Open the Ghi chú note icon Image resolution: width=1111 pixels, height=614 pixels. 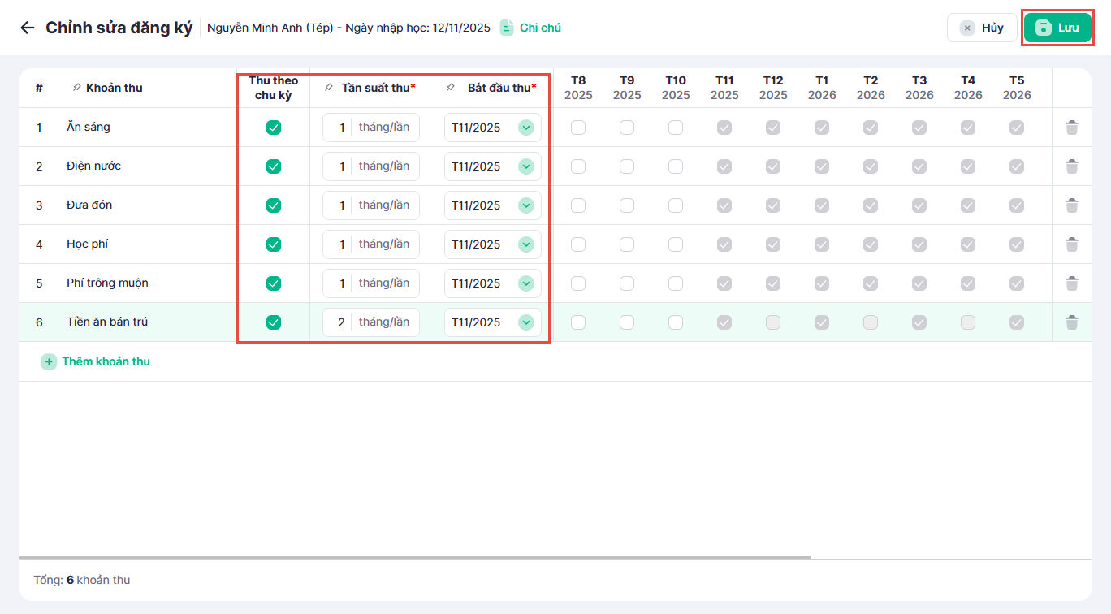click(507, 28)
